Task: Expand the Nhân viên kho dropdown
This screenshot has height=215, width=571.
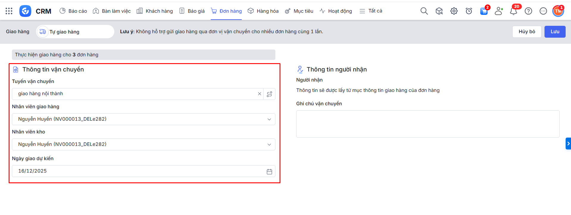Action: (269, 144)
